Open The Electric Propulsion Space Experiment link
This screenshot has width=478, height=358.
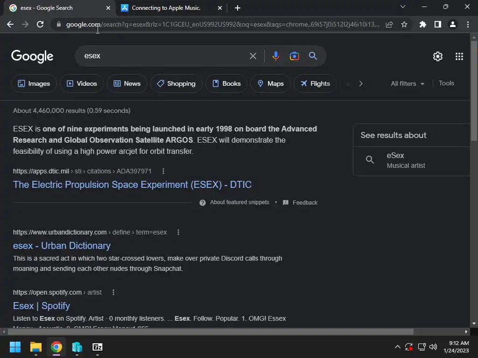[132, 185]
